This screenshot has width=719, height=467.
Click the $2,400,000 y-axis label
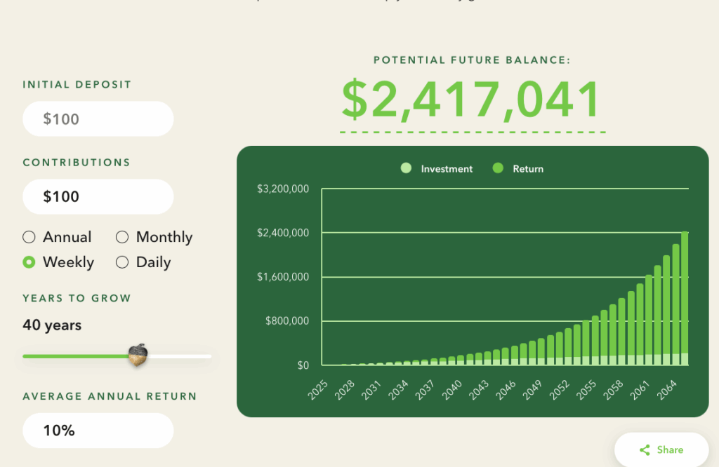283,233
